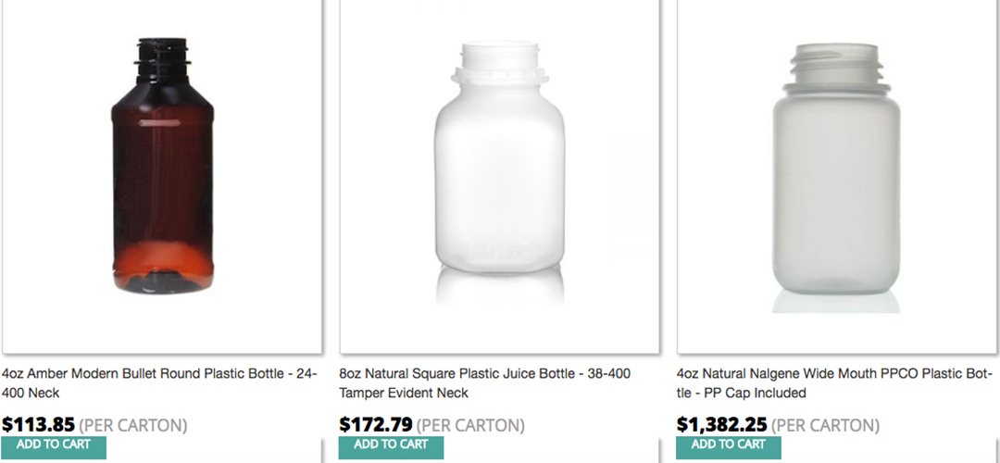Click the $1,382.25 price

pos(721,425)
